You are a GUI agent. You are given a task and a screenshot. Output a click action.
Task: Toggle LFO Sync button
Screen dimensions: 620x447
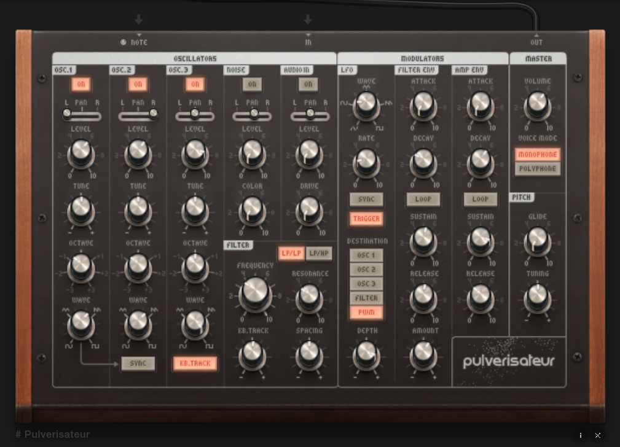[x=366, y=199]
